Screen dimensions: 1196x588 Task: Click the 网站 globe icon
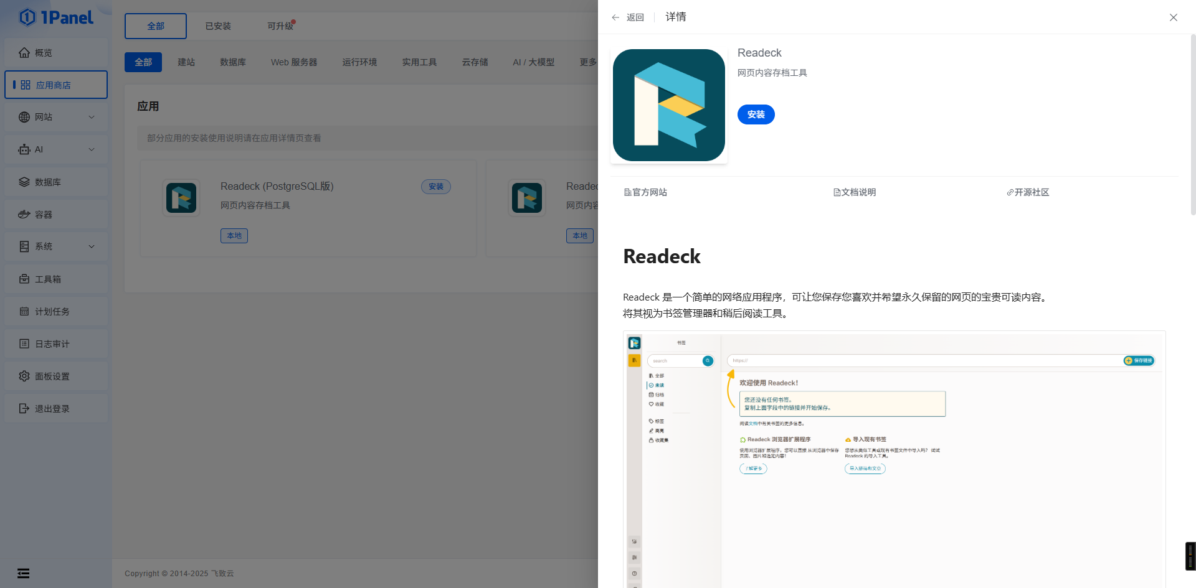[24, 117]
